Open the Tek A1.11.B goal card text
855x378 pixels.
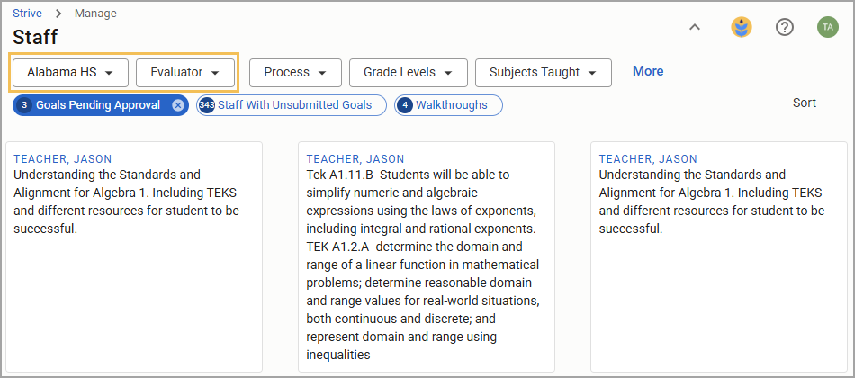point(423,265)
